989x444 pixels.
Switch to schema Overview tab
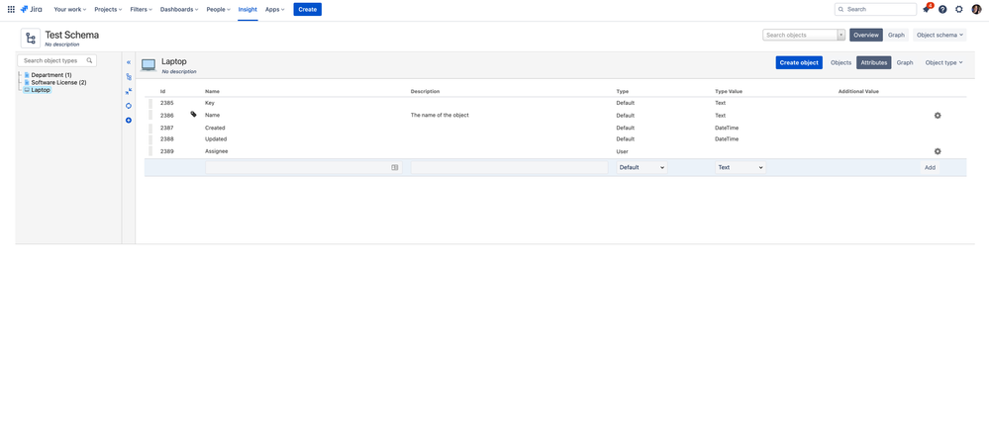866,36
